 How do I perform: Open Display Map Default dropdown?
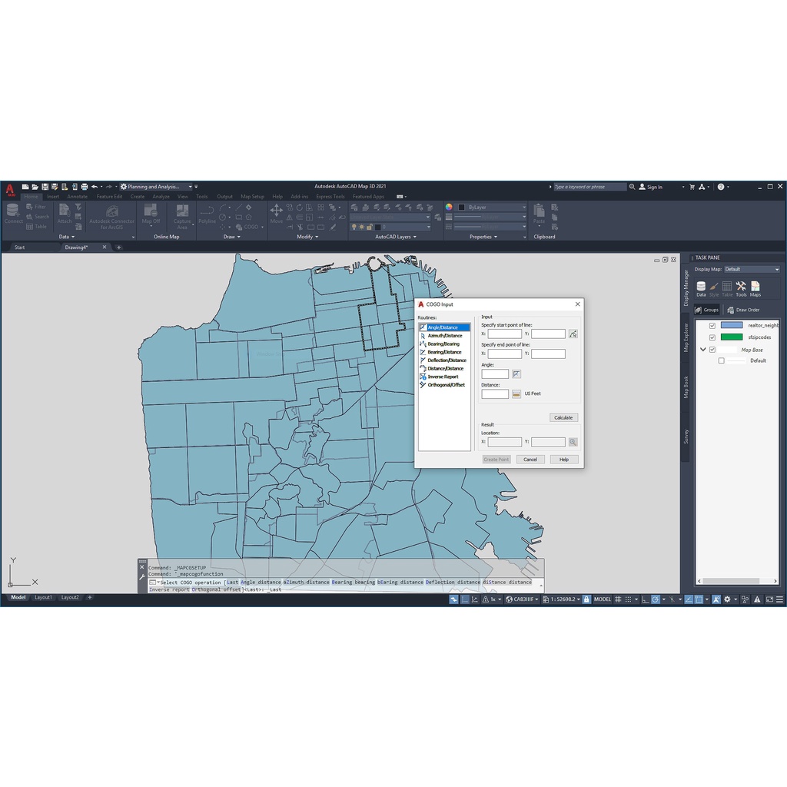[752, 270]
